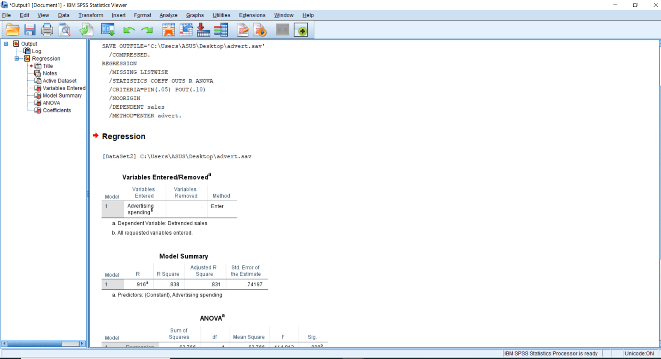Screen dimensions: 661x359
Task: Print the output using the Print icon
Action: pos(47,29)
